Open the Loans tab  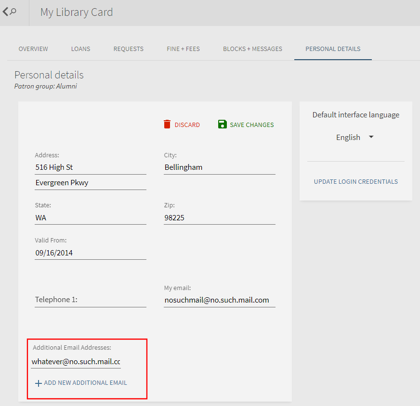(x=80, y=49)
